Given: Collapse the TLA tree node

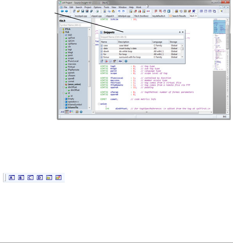Looking at the screenshot, I should [x=61, y=32].
